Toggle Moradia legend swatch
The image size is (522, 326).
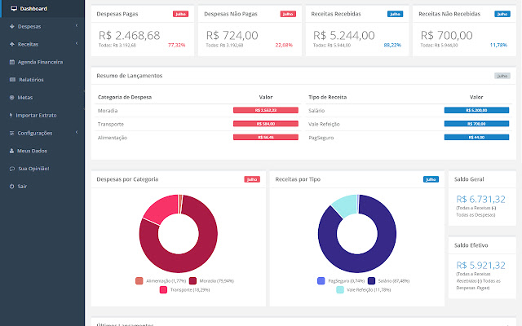tap(192, 280)
